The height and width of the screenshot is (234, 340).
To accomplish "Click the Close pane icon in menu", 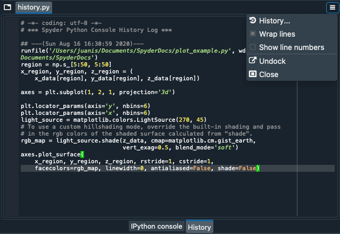I will coord(253,74).
